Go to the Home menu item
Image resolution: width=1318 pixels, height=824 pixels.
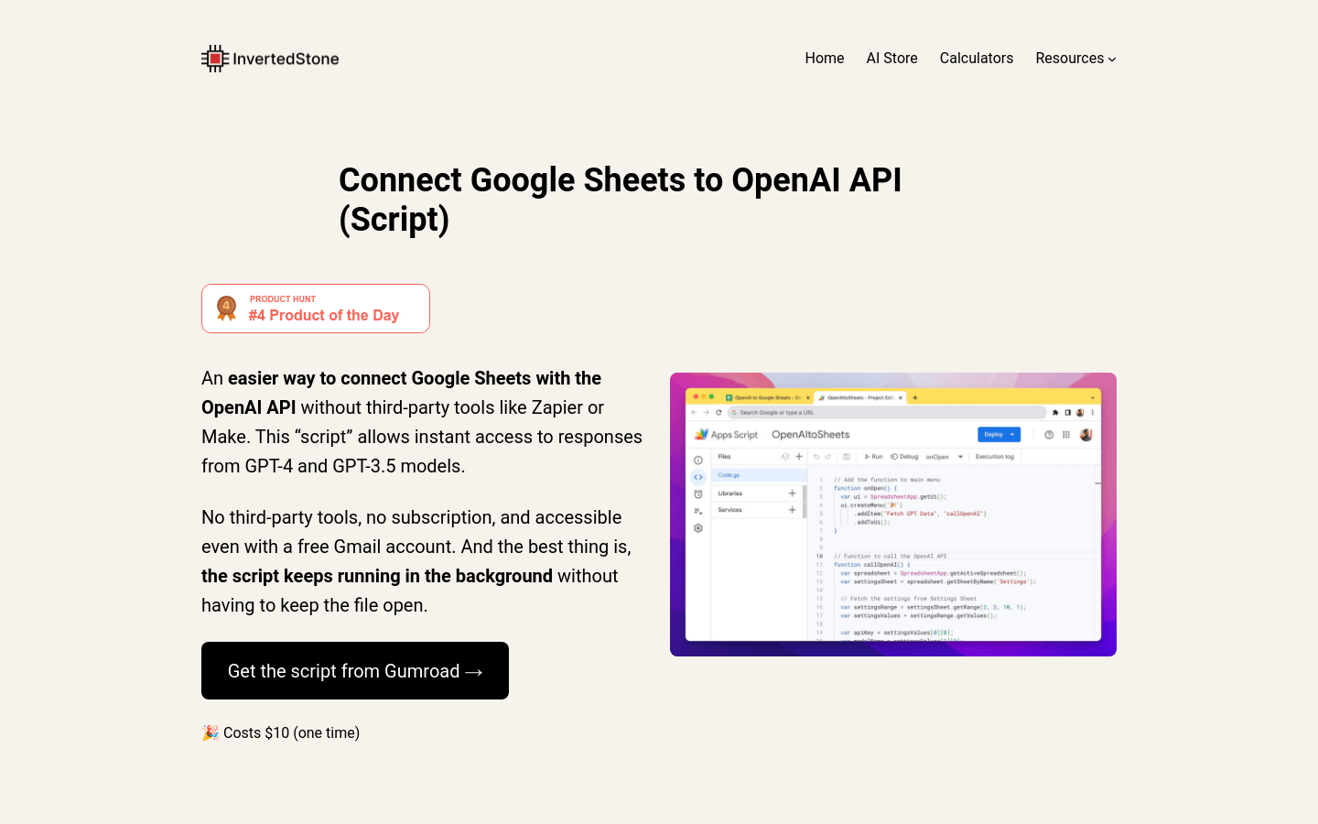825,59
